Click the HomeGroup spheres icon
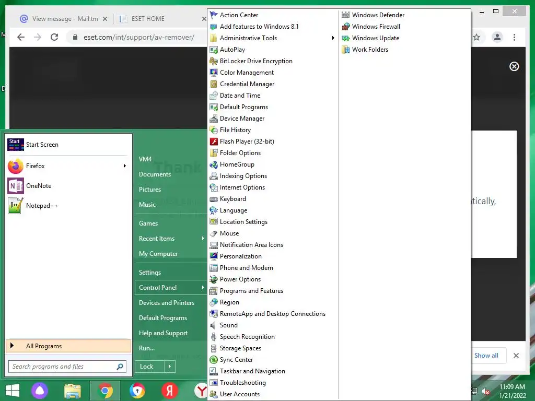Screen dimensions: 535x401 tap(214, 164)
